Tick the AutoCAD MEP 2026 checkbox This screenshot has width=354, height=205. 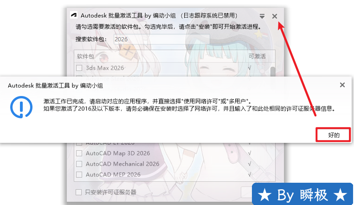click(79, 174)
